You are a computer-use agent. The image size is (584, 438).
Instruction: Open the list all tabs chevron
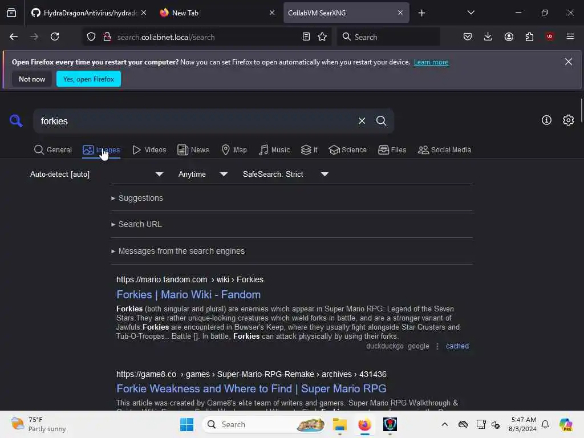coord(471,13)
